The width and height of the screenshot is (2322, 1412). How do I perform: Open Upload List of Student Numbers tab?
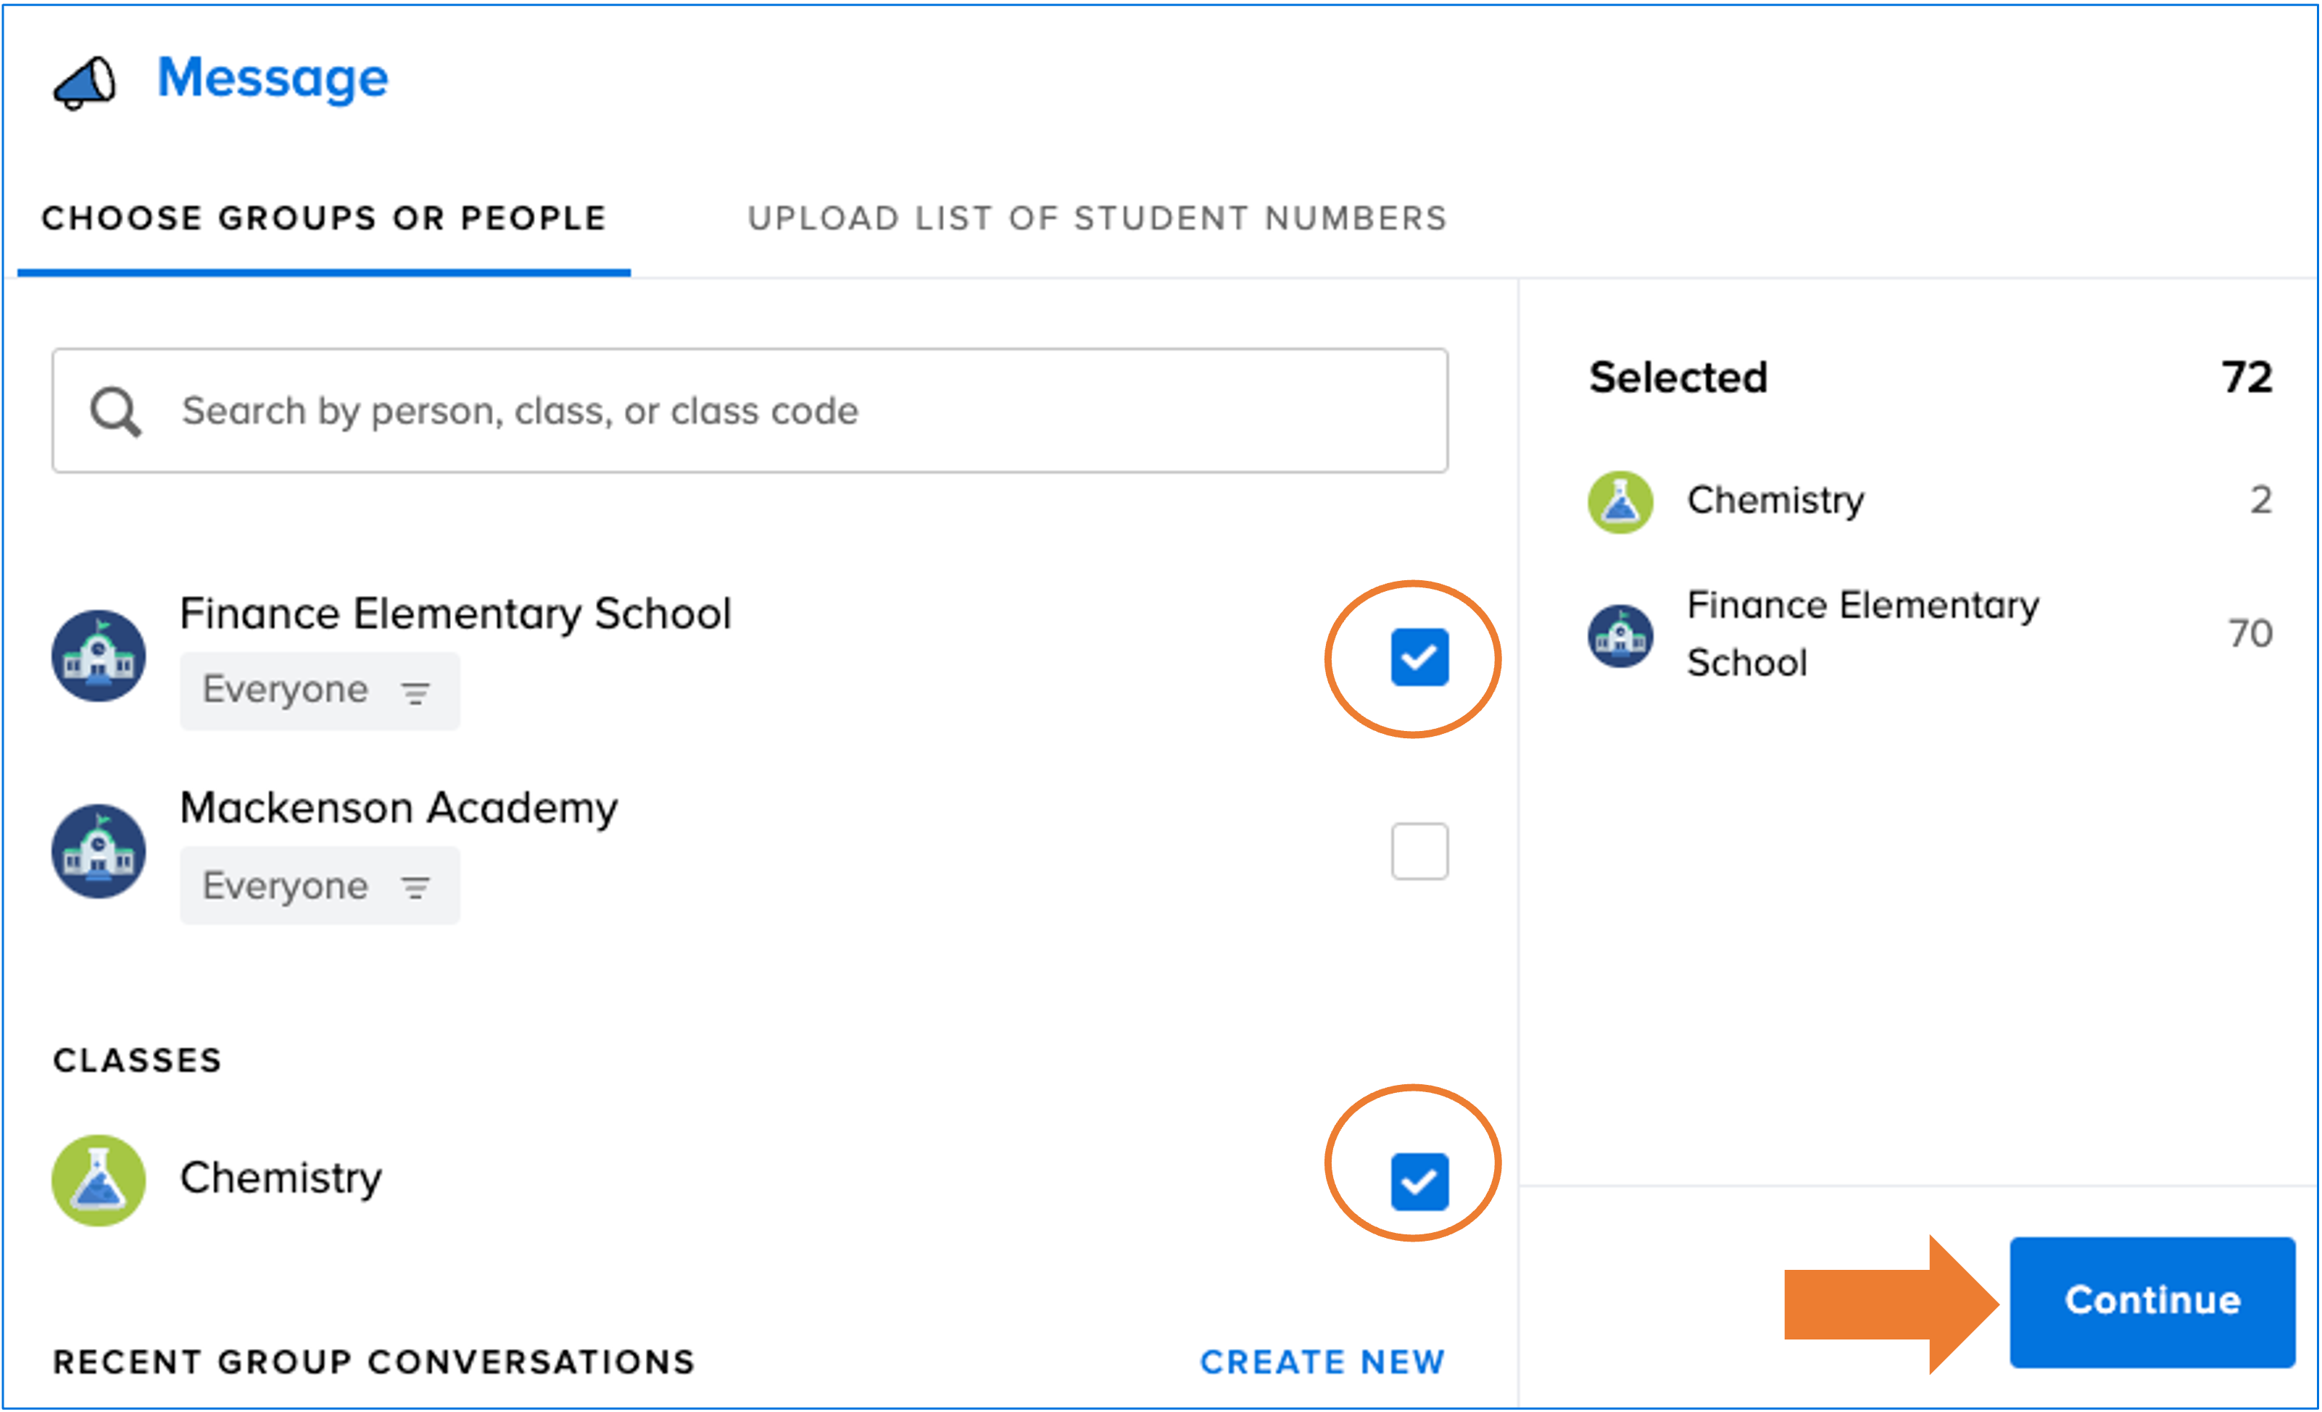click(1097, 219)
